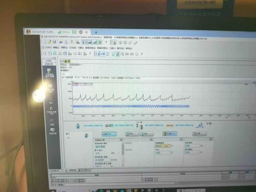
Task: Click the Save disk icon in toolbar
Action: pos(54,42)
